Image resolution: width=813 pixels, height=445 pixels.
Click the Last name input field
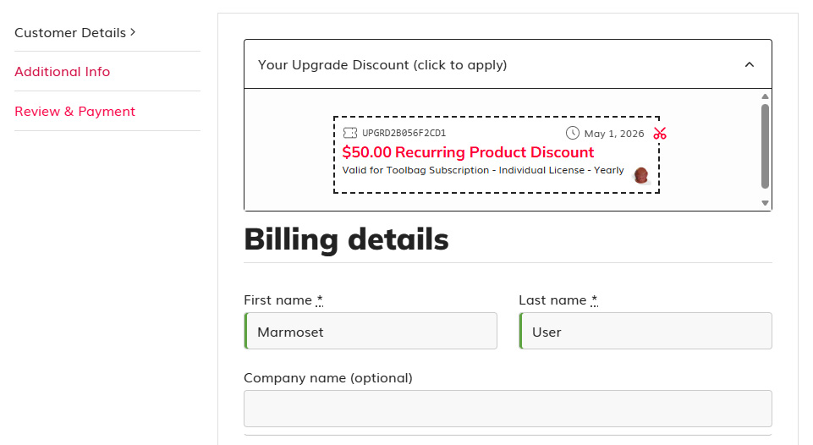click(x=645, y=332)
